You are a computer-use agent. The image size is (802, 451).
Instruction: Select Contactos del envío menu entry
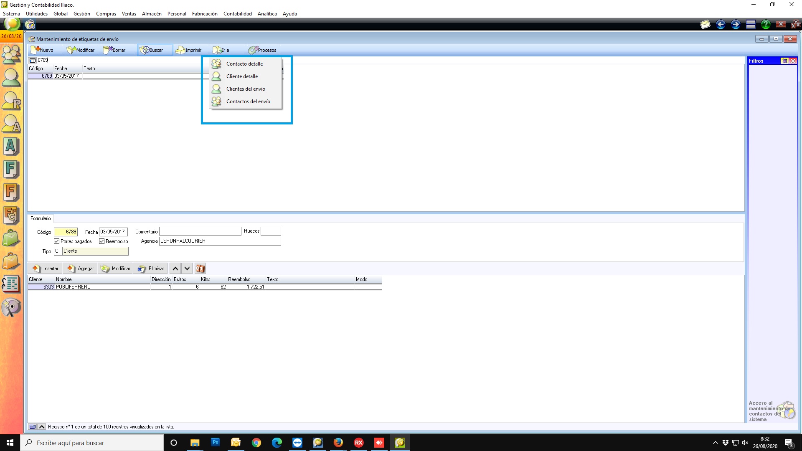[246, 101]
